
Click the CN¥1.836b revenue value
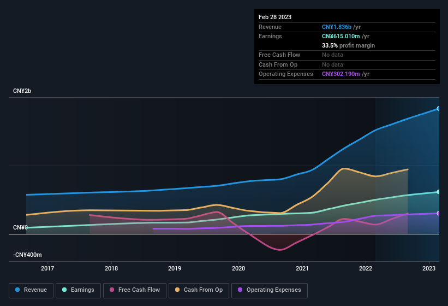tap(337, 27)
